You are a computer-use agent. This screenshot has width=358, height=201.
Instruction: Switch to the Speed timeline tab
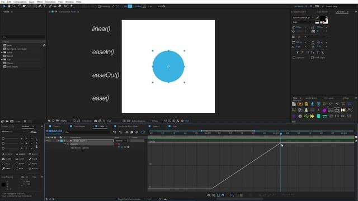pos(156,126)
